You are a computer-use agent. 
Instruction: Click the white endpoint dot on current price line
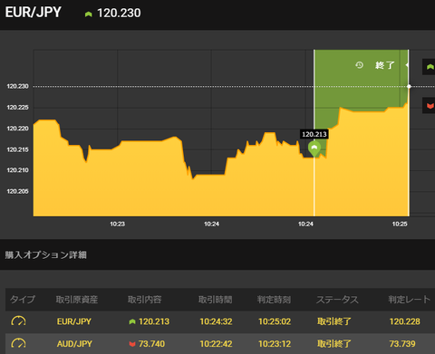click(409, 86)
